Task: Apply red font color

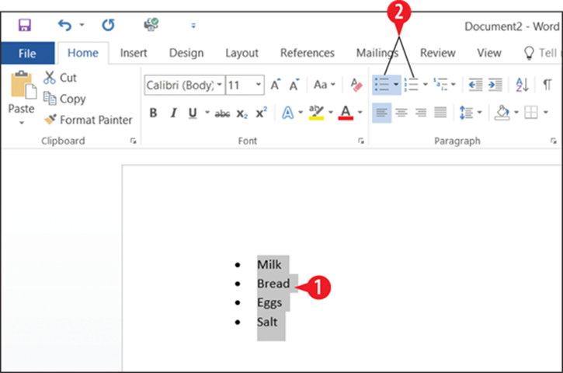Action: coord(346,113)
